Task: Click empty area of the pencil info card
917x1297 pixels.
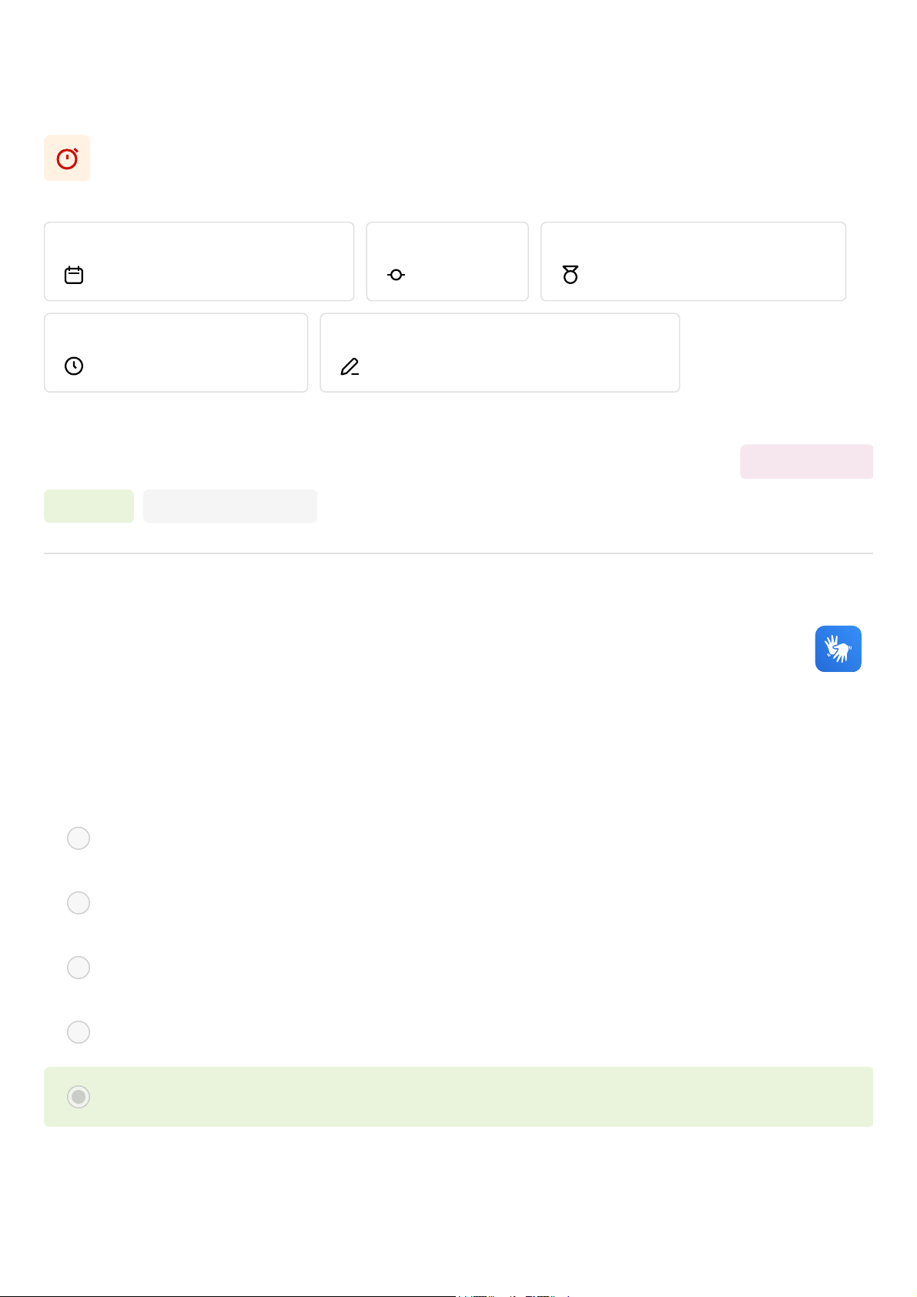Action: pyautogui.click(x=524, y=353)
